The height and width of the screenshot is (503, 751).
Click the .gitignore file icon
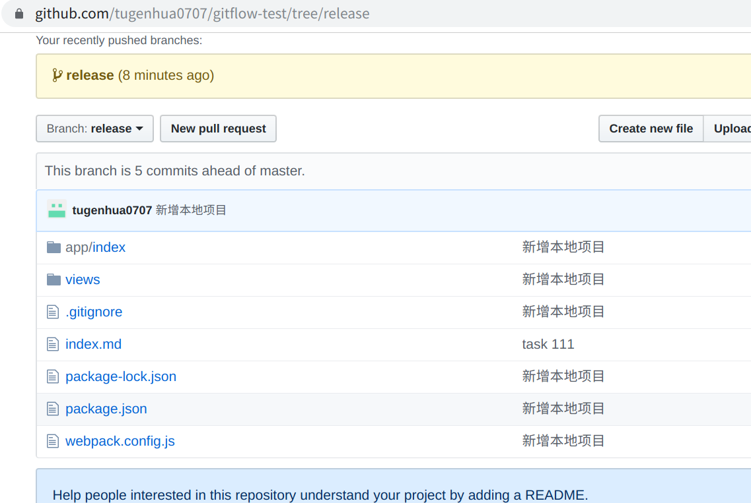point(54,312)
